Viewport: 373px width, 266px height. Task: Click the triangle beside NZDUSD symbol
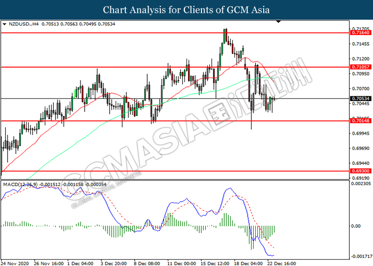pos(4,24)
